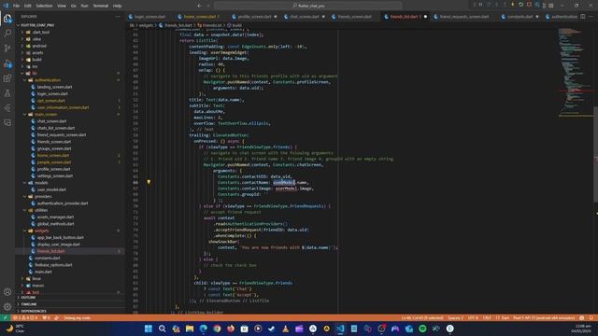Click the minimap code overview

(x=576, y=73)
